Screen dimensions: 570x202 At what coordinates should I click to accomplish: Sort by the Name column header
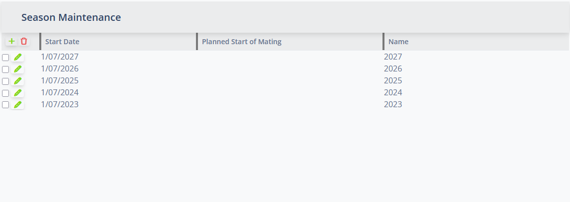(x=398, y=42)
